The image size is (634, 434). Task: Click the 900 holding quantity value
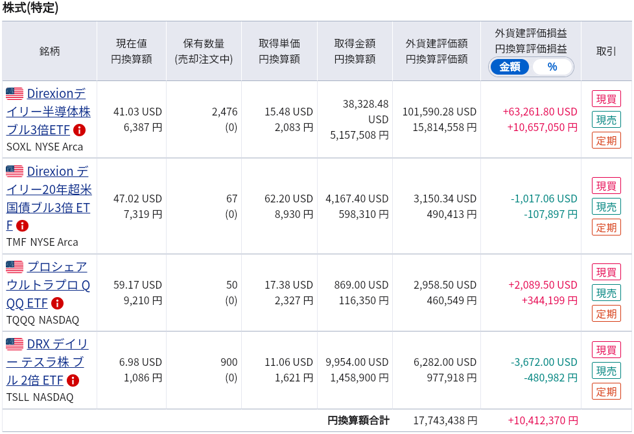pyautogui.click(x=229, y=362)
